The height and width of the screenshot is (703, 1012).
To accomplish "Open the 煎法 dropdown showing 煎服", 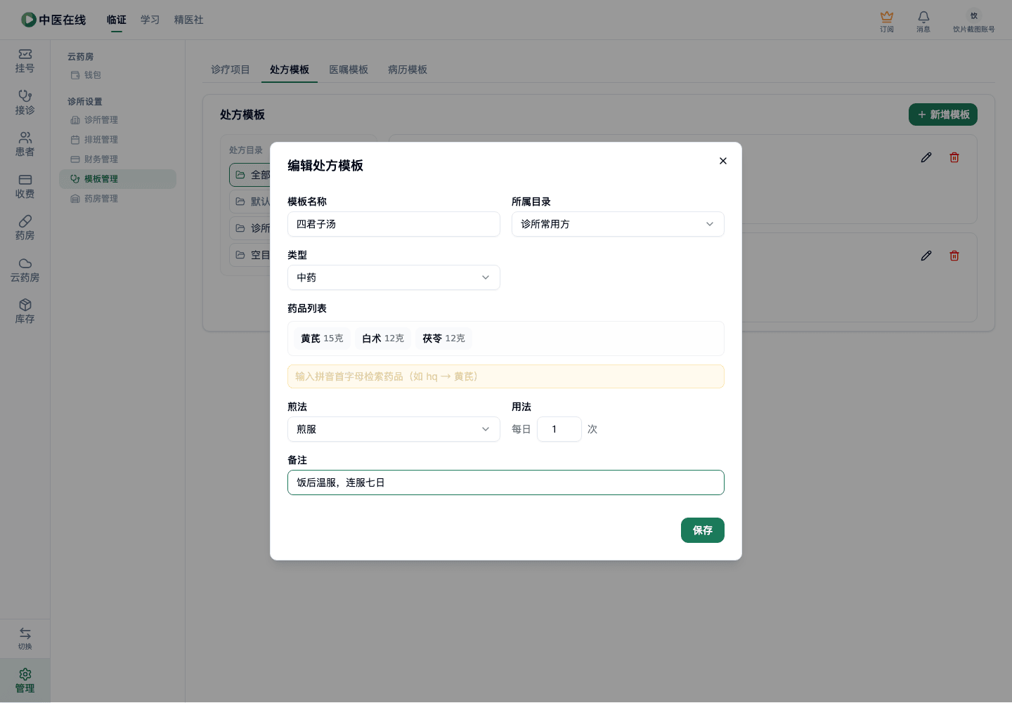I will (x=394, y=429).
